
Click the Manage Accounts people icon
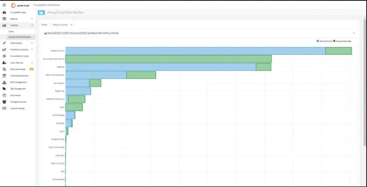tap(4, 102)
